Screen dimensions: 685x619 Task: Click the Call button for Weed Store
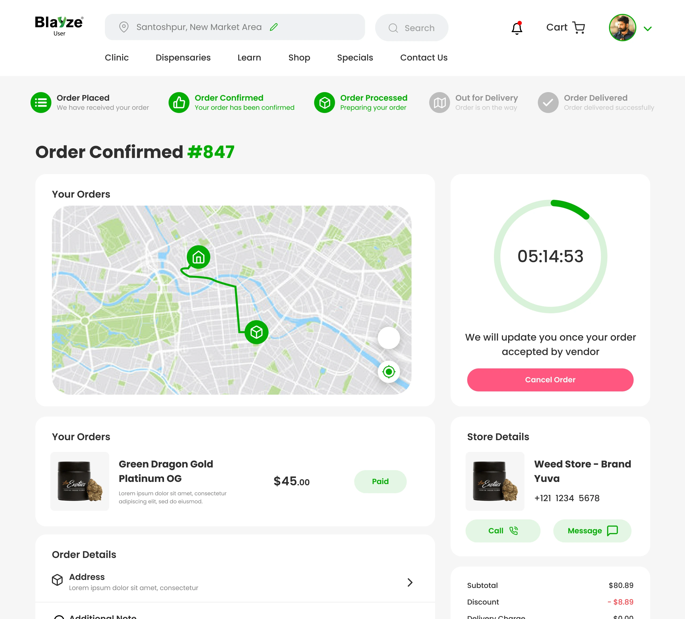pyautogui.click(x=504, y=530)
